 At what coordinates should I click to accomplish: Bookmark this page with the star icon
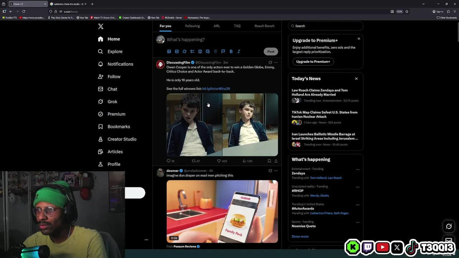407,11
